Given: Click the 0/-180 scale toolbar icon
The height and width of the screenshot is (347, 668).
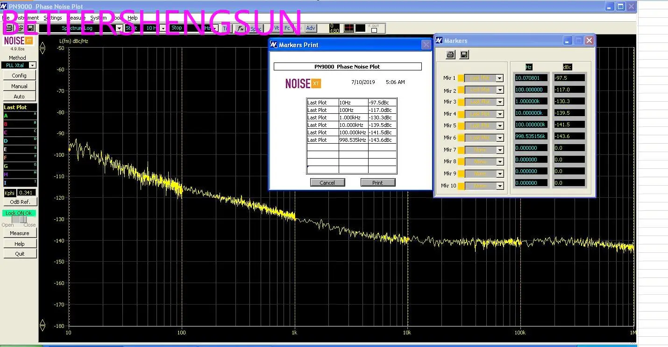Looking at the screenshot, I should 334,28.
